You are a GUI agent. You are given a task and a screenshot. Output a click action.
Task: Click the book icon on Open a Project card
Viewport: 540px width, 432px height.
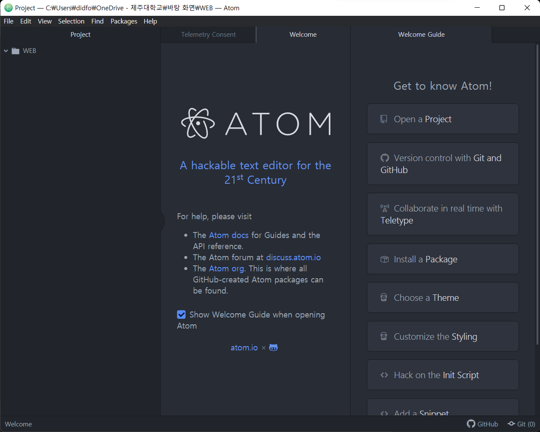click(x=384, y=118)
